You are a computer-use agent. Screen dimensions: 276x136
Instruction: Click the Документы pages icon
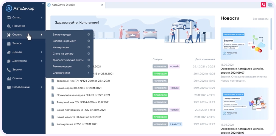point(9,61)
